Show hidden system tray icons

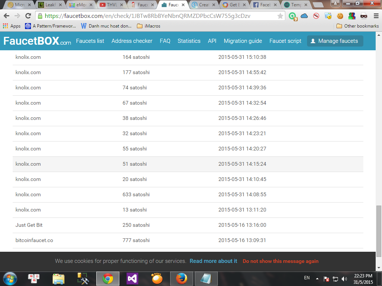tap(317, 279)
